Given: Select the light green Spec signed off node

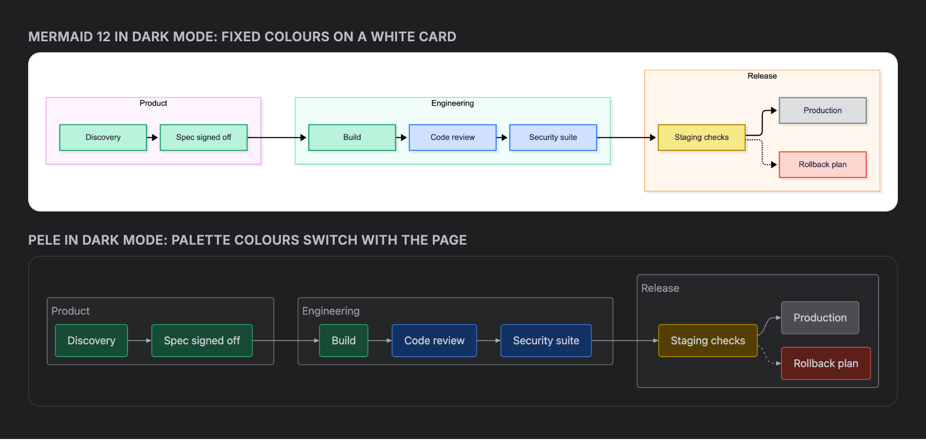Looking at the screenshot, I should (204, 137).
